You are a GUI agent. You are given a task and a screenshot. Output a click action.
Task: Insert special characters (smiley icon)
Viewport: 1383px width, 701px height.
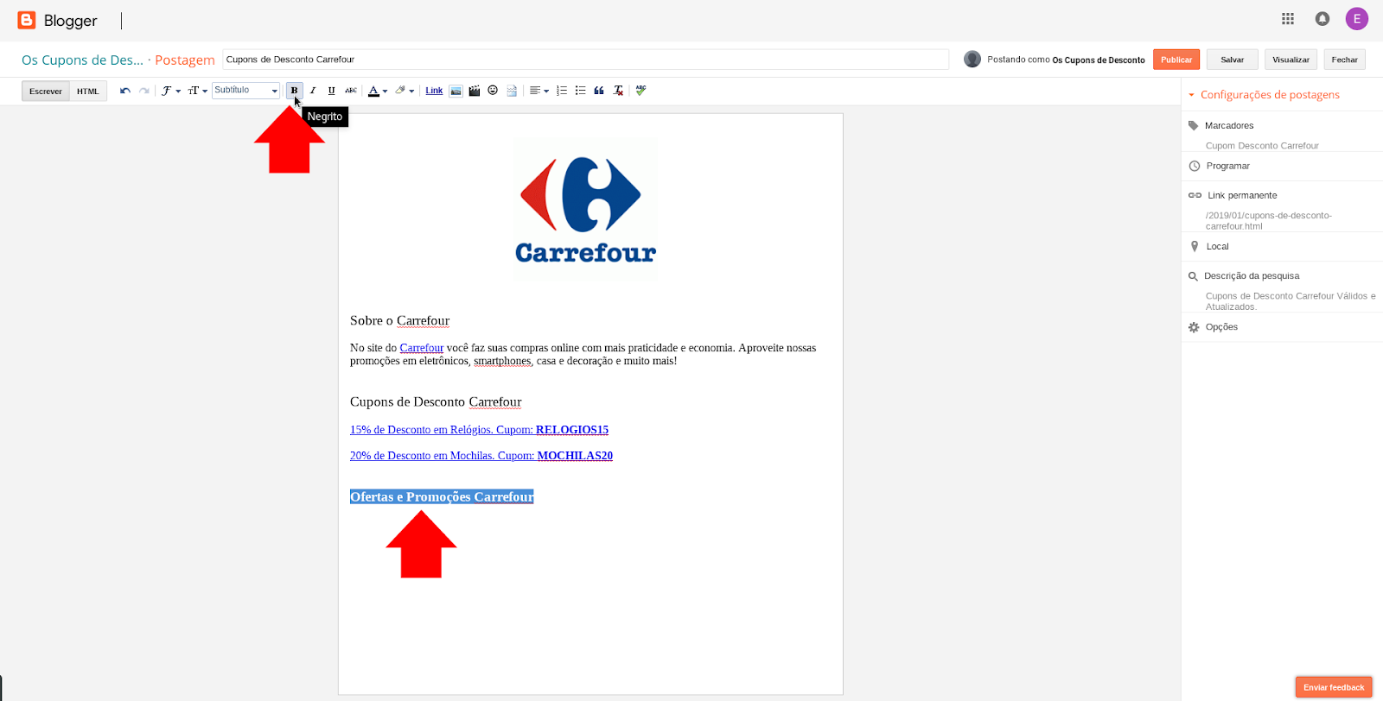[x=493, y=91]
